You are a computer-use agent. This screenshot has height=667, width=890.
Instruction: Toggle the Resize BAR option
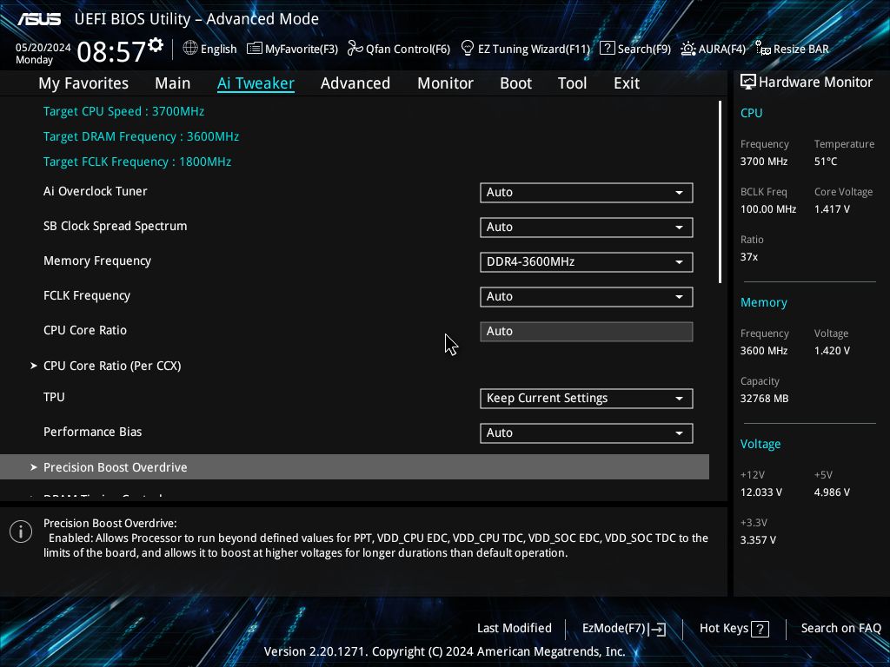coord(792,49)
